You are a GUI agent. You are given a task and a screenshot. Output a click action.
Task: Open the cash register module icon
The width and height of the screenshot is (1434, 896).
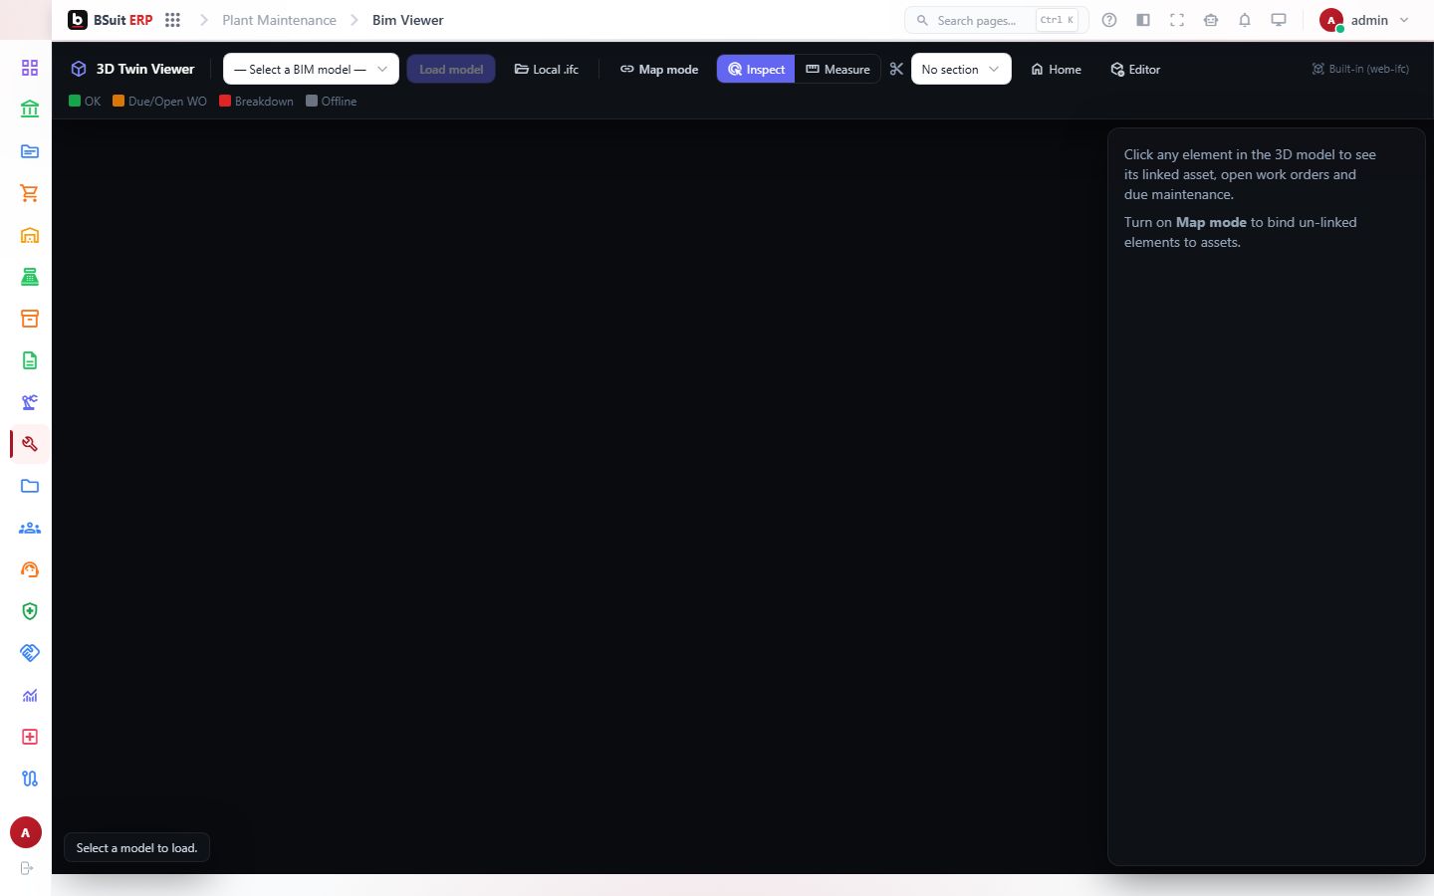[30, 277]
